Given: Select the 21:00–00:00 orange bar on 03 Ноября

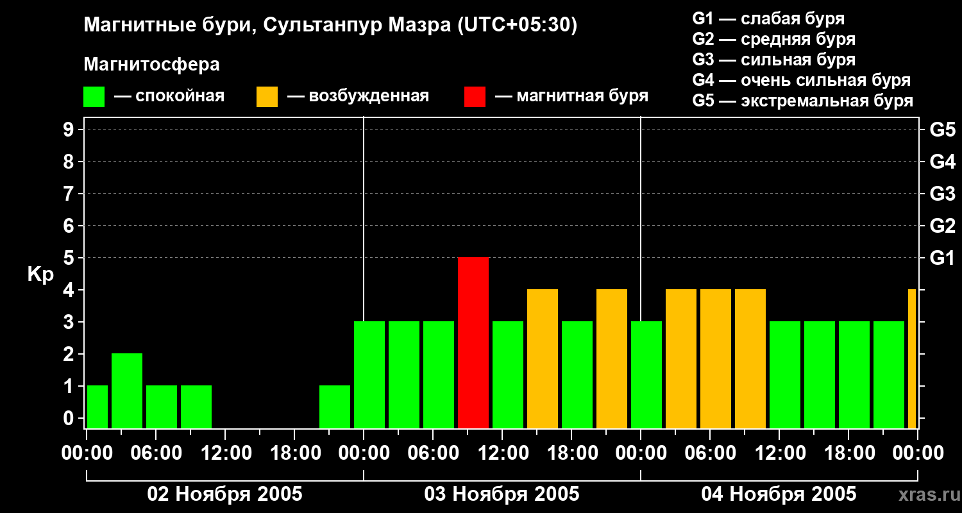Looking at the screenshot, I should coord(612,359).
